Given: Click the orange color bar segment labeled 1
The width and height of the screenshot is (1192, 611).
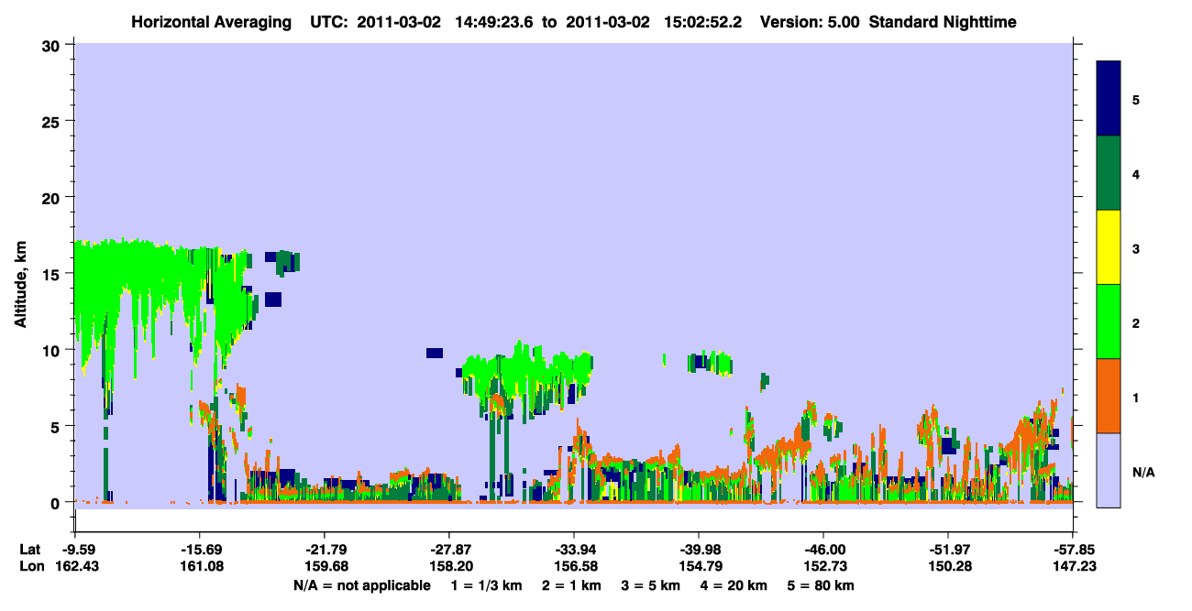Looking at the screenshot, I should 1109,396.
